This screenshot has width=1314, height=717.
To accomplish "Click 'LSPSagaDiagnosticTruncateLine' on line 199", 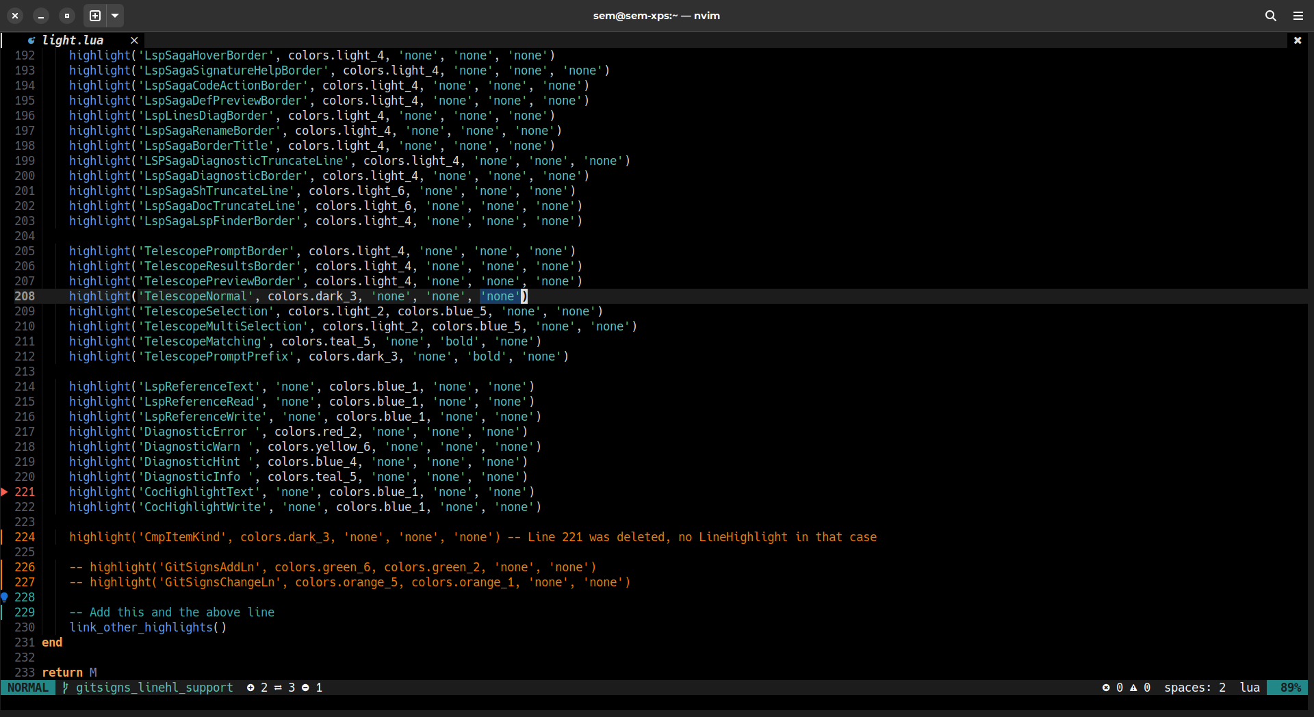I will click(x=244, y=161).
